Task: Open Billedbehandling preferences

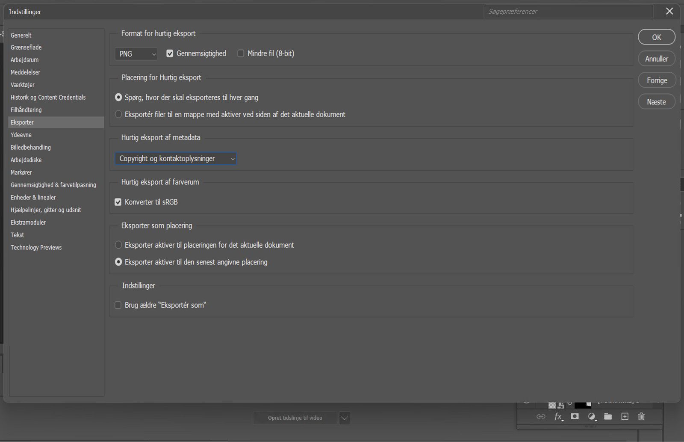Action: 56,147
